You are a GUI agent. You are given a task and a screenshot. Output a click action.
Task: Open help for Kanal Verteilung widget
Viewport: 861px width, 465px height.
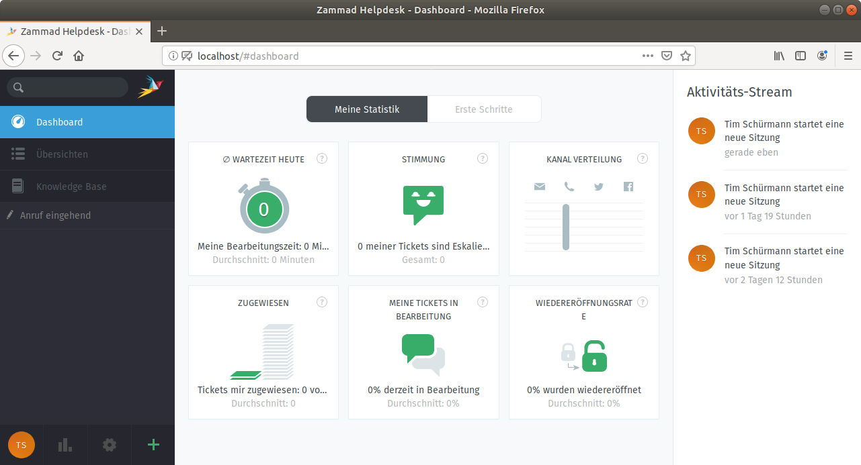(x=643, y=159)
